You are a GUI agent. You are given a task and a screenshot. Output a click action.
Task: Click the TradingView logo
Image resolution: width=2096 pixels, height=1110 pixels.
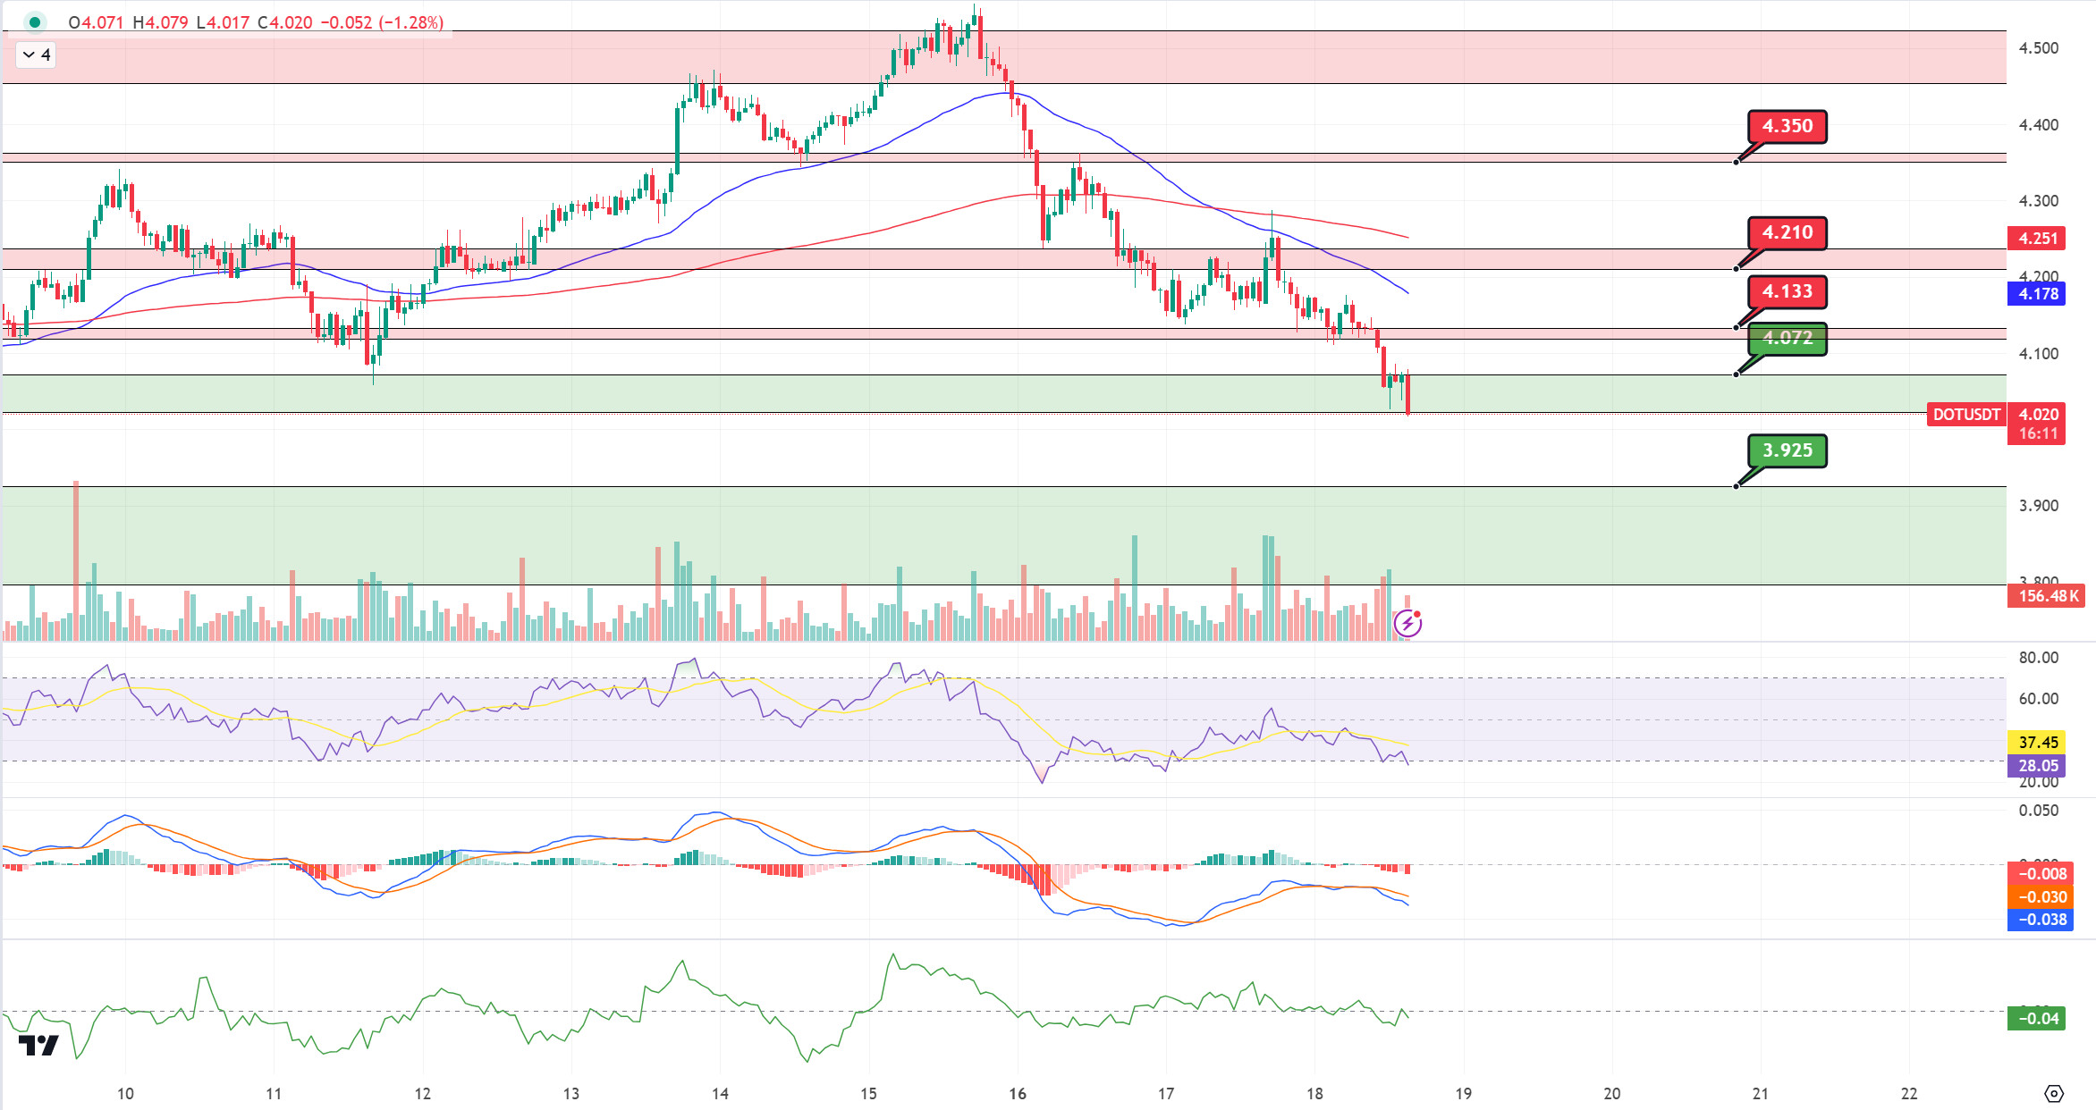click(38, 1045)
